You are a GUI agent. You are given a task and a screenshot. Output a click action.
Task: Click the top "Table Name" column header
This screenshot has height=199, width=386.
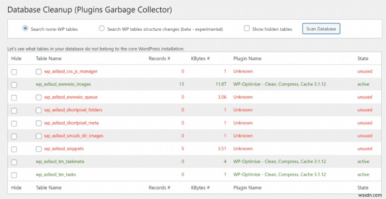(x=49, y=59)
